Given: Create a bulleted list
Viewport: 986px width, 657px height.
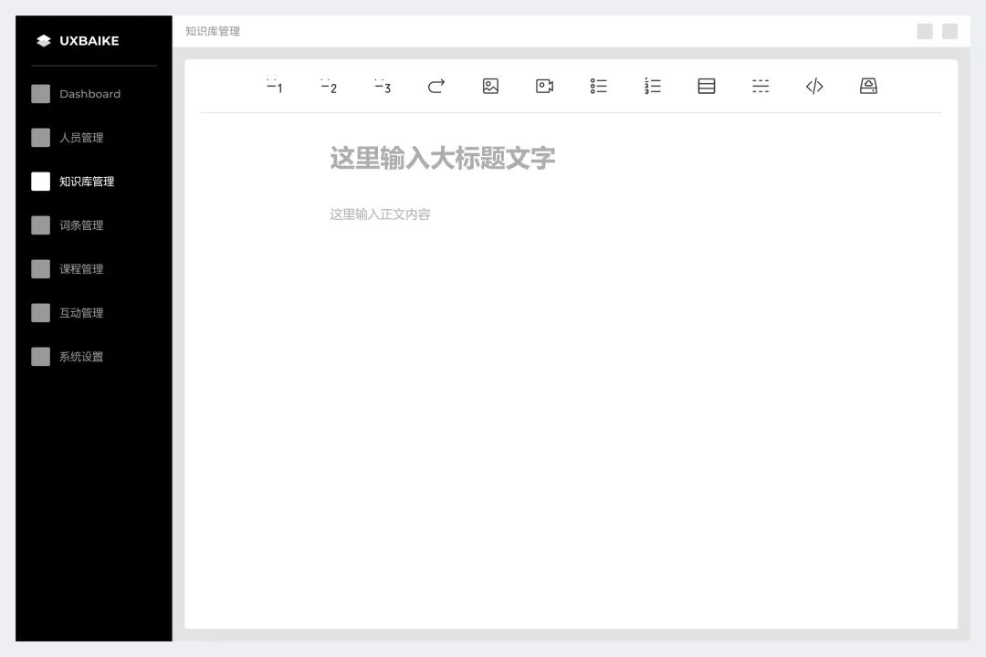Looking at the screenshot, I should coord(598,86).
